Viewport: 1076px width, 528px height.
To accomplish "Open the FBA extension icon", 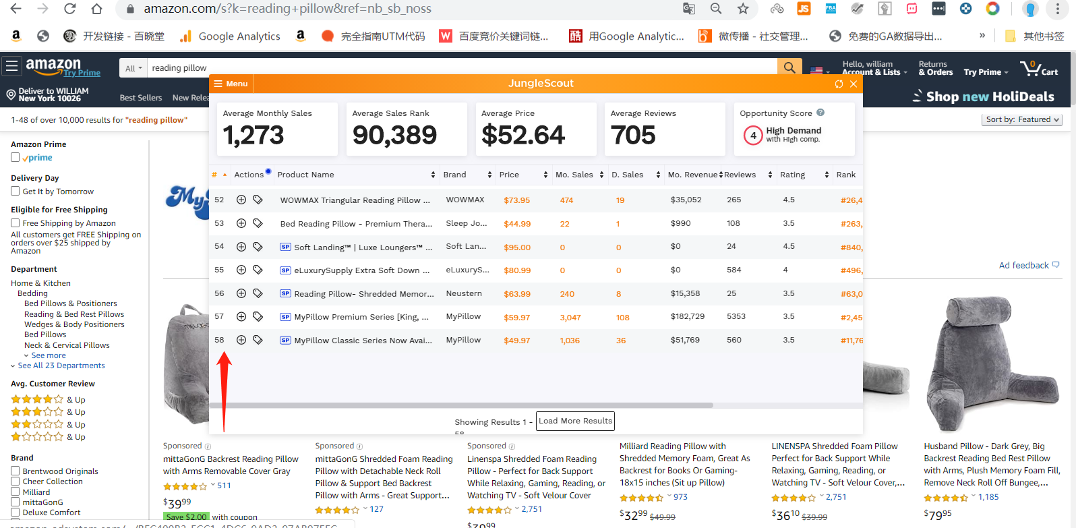I will 831,9.
